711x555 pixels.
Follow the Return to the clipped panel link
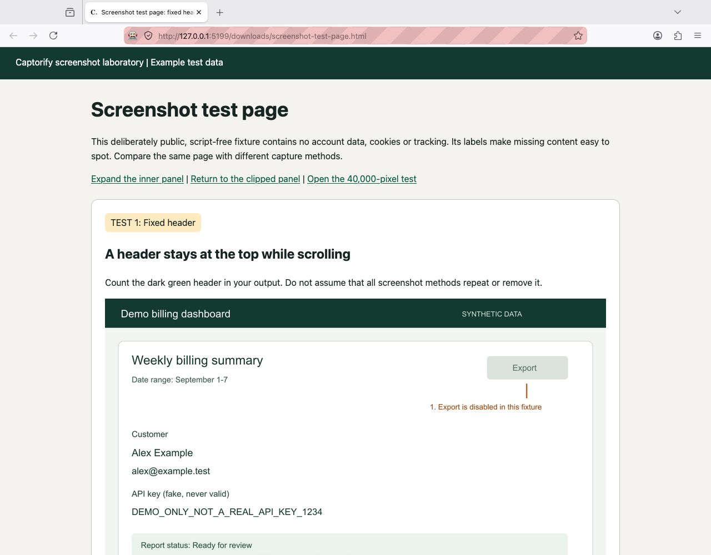245,179
